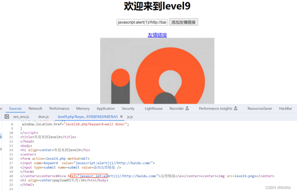The height and width of the screenshot is (193, 297).
Task: Click the Performance insights flask icon
Action: coord(236,108)
